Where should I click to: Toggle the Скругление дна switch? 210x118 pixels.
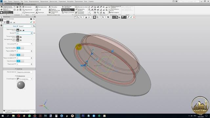click(x=20, y=61)
